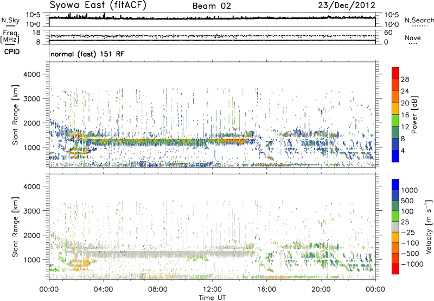Click the blue bottom segment of Power colorbar
434x301 pixels.
pos(395,156)
